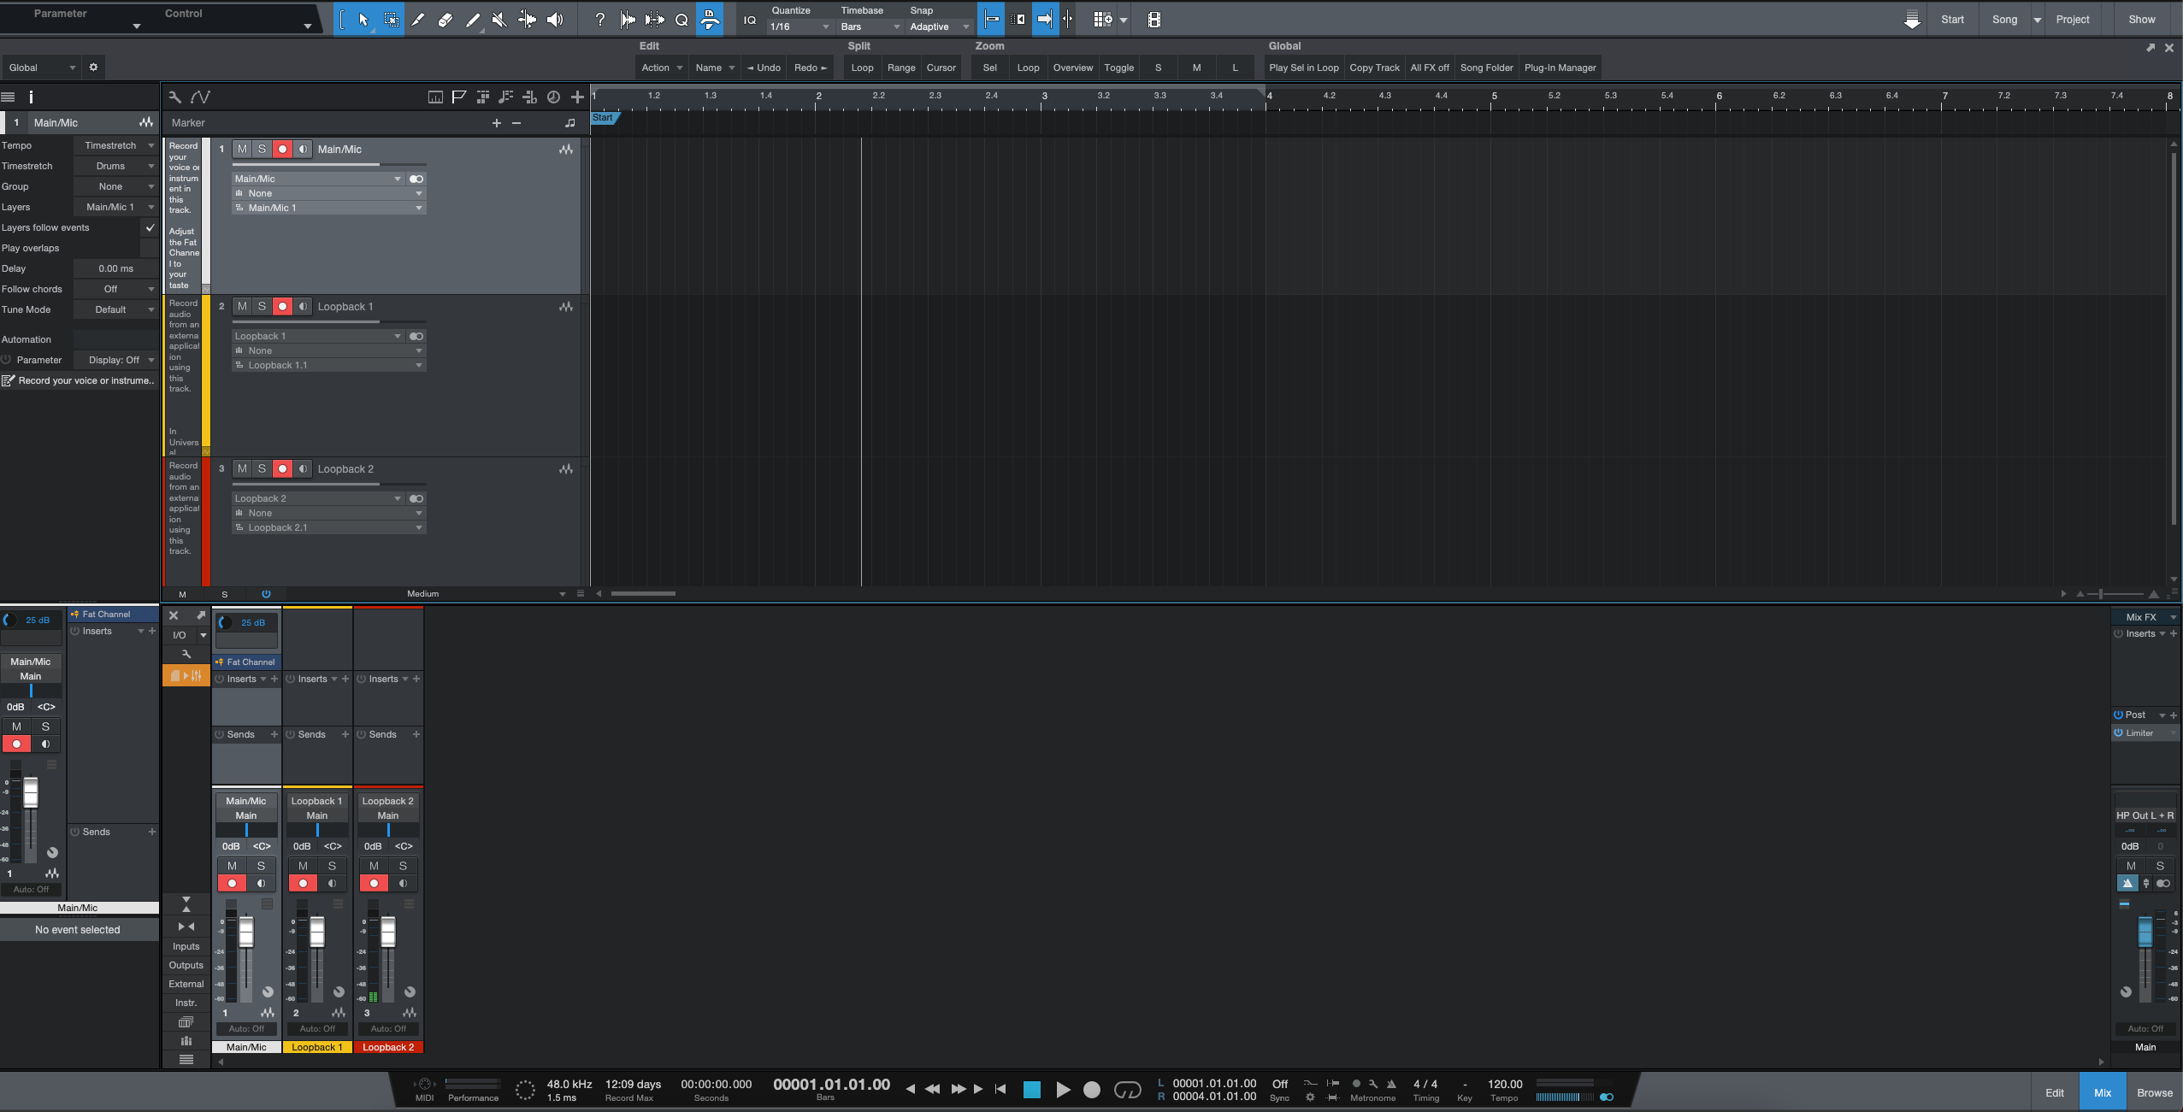The image size is (2183, 1112).
Task: Switch to the Edit view
Action: 2055,1092
